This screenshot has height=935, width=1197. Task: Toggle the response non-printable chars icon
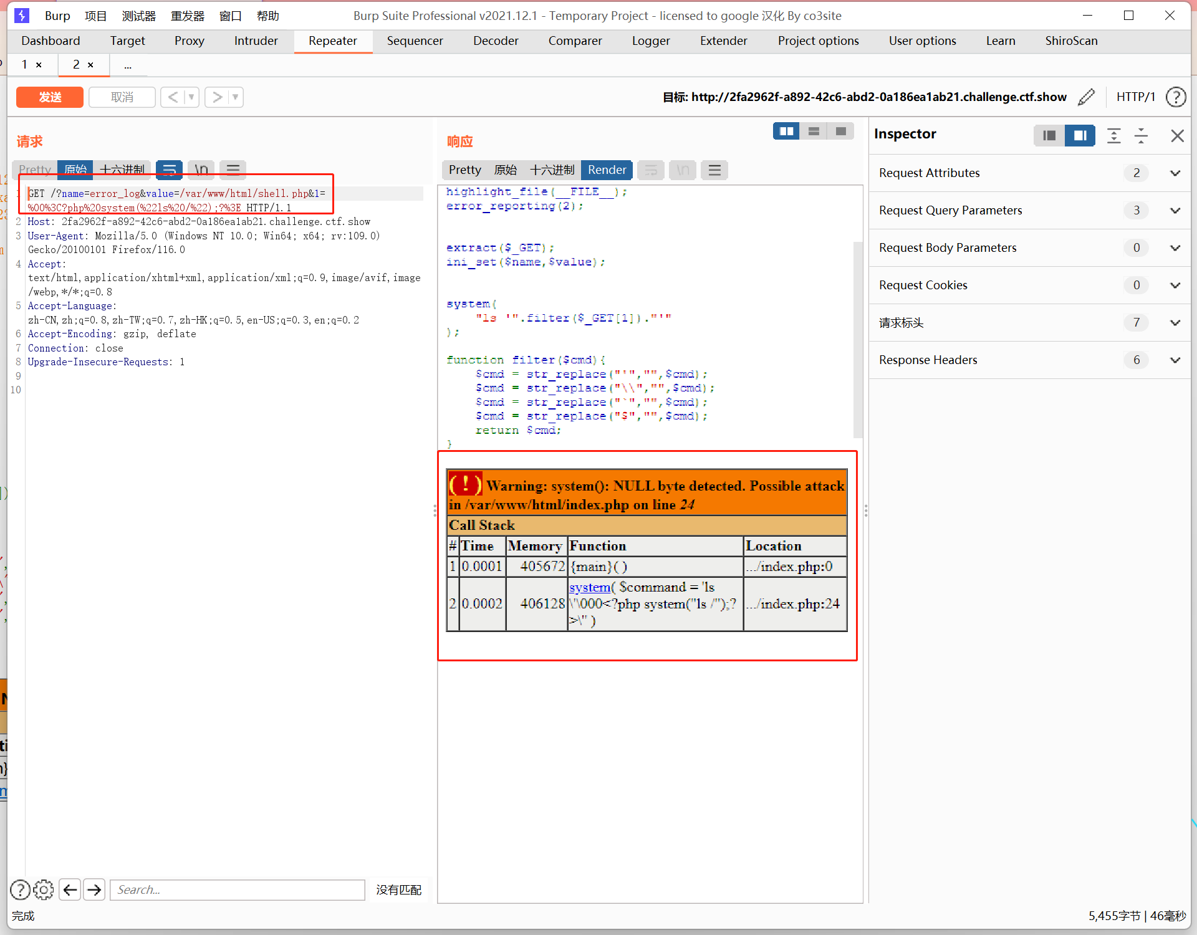pyautogui.click(x=683, y=170)
